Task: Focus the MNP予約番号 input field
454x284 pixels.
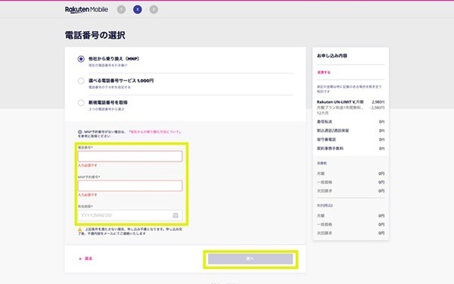Action: coord(130,186)
